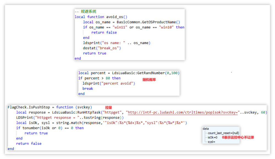Viewport: 275px width, 159px height.
Task: Click the GetRandNumber method call
Action: [x=151, y=73]
